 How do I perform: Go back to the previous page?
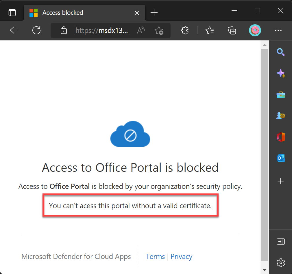(x=14, y=30)
